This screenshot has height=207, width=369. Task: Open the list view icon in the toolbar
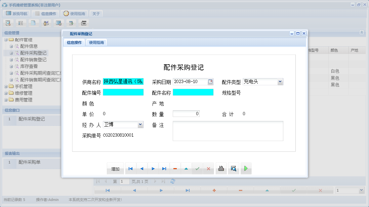[21, 23]
